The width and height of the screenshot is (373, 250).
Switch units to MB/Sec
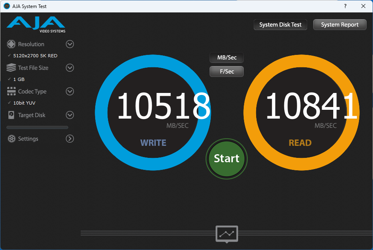pos(227,57)
